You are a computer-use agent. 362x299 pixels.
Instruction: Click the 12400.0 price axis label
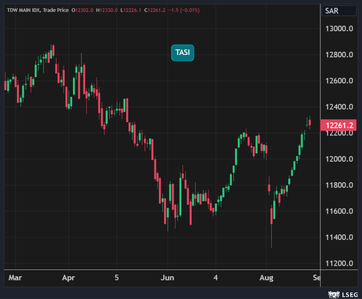(x=339, y=107)
